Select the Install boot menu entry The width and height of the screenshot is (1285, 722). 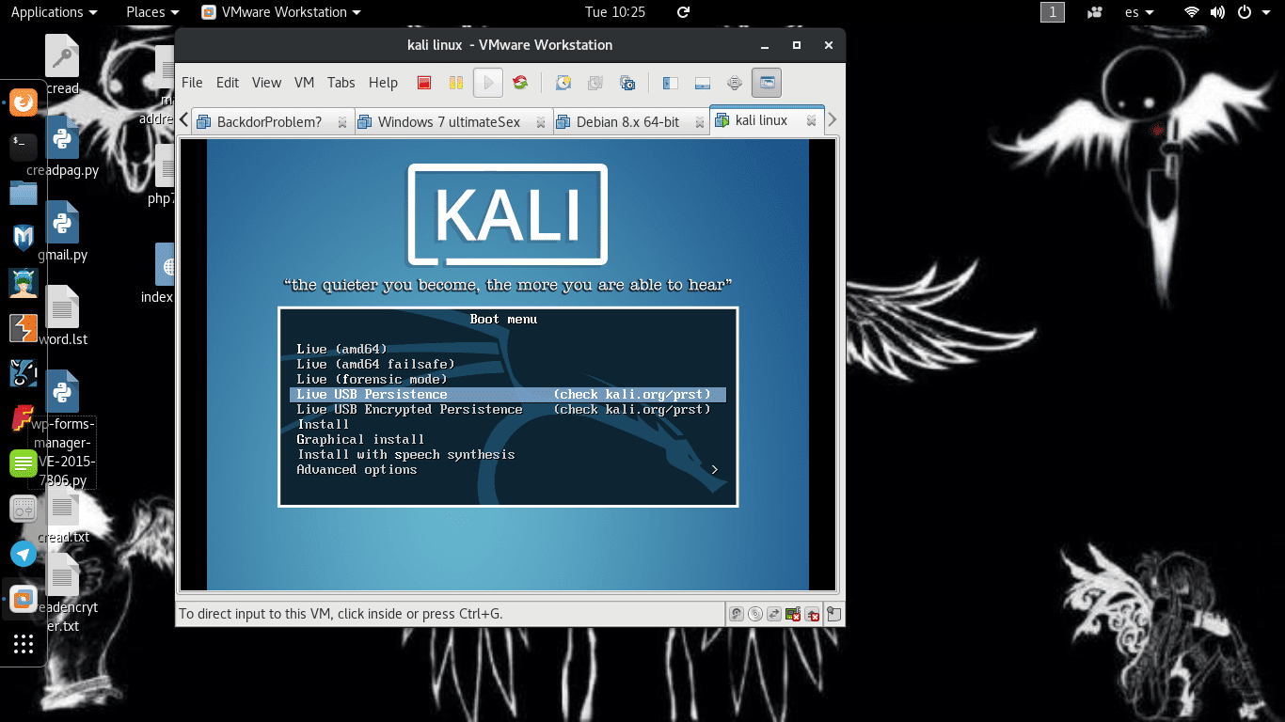(324, 424)
